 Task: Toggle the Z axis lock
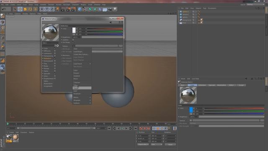(x=52, y=9)
